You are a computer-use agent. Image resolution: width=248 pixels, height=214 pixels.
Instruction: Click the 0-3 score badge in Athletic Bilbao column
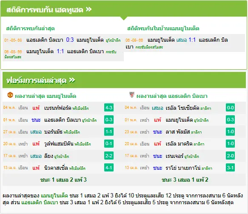[x=230, y=120]
